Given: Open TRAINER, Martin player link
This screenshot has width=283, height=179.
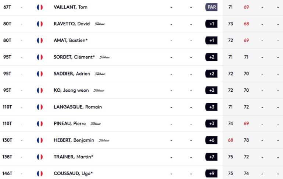Looking at the screenshot, I should tap(74, 157).
